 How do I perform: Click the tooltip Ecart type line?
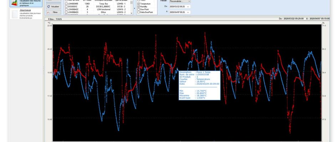pyautogui.click(x=192, y=98)
